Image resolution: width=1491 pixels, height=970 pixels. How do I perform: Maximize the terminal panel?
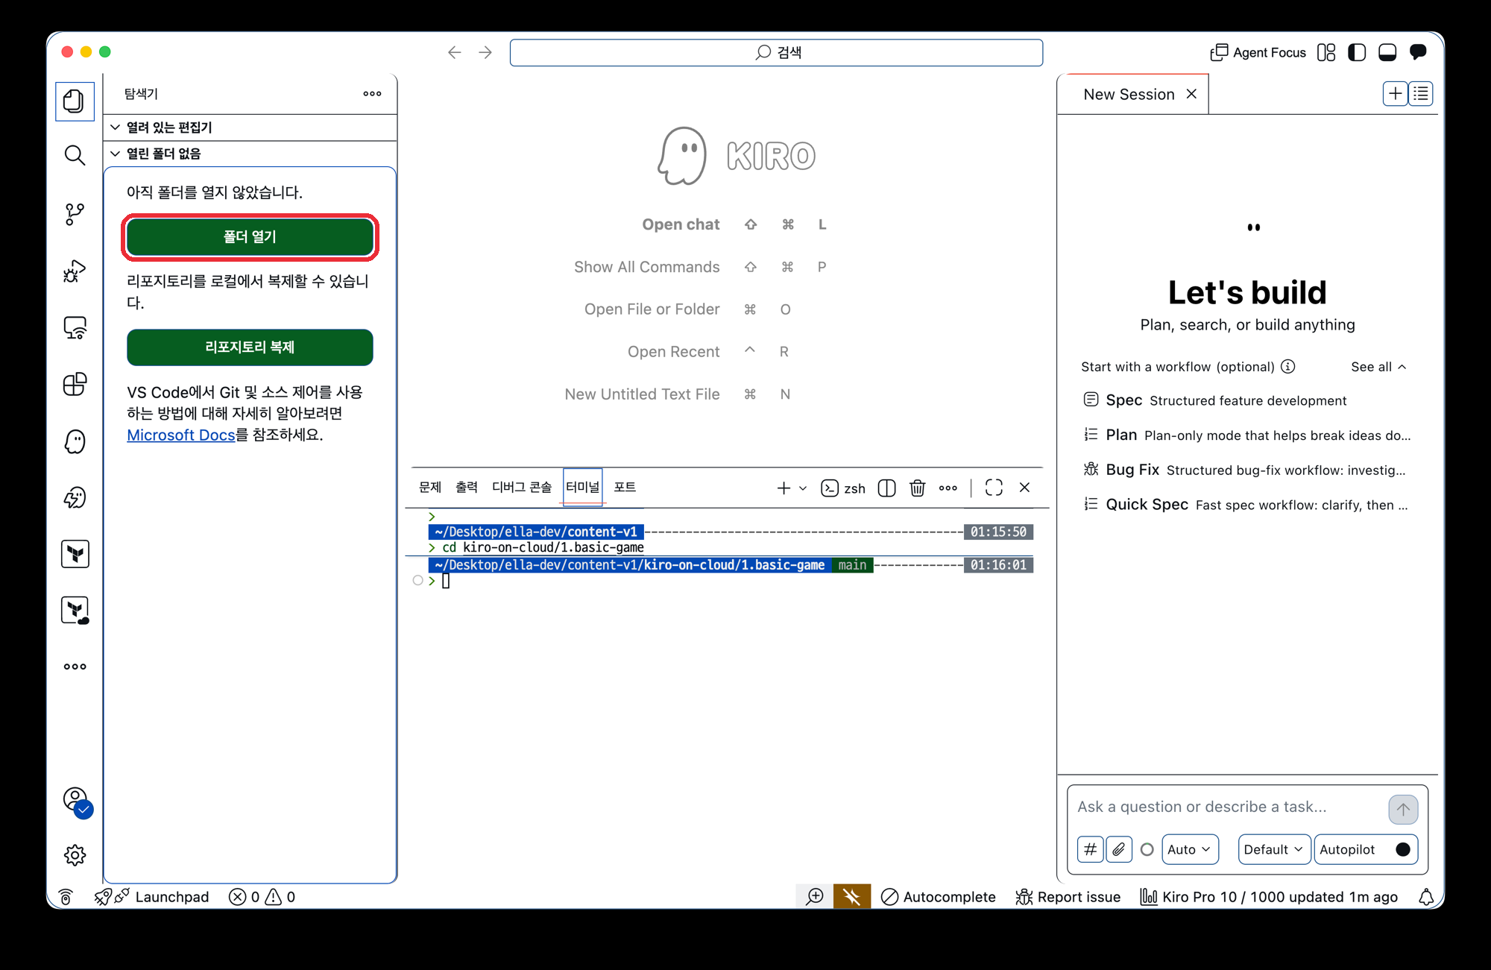(994, 488)
